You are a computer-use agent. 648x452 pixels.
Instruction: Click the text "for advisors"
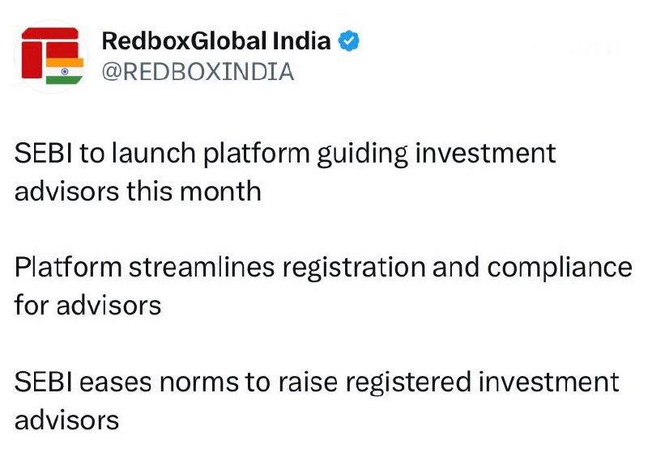[x=87, y=306]
